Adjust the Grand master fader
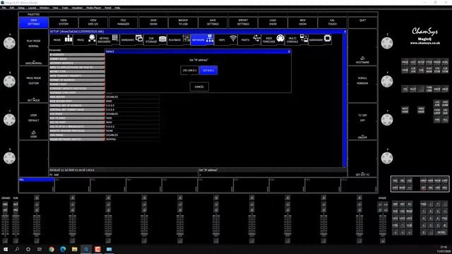452x254 pixels. (5, 226)
